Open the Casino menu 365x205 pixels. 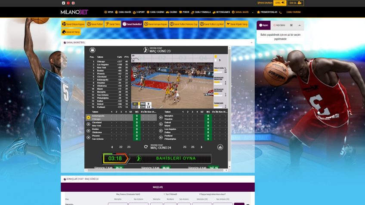(172, 12)
